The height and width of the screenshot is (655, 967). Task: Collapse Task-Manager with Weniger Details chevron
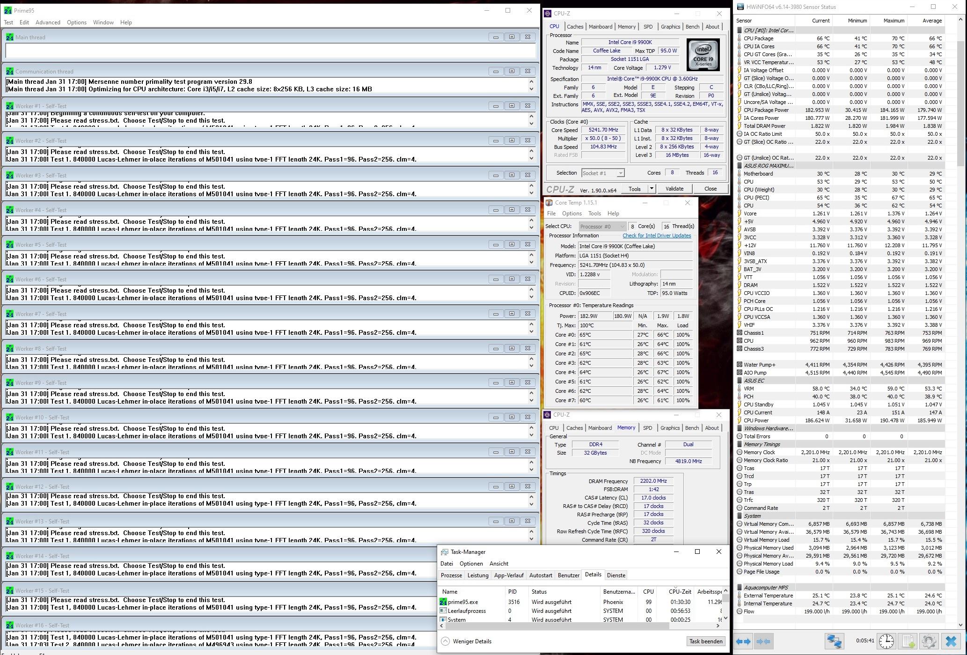[x=445, y=641]
